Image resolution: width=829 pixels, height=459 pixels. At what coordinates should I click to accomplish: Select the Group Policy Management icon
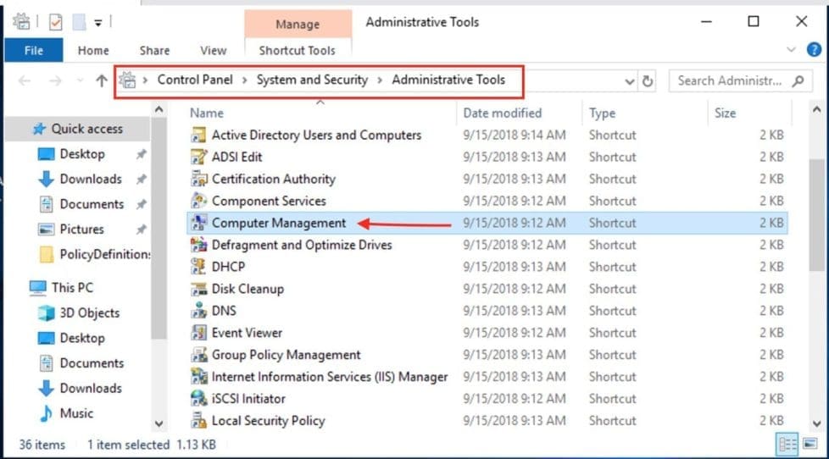198,355
